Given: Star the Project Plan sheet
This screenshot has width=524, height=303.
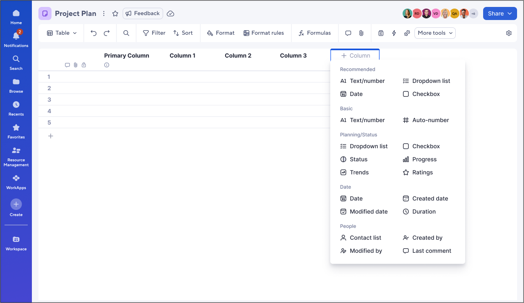Looking at the screenshot, I should click(115, 13).
